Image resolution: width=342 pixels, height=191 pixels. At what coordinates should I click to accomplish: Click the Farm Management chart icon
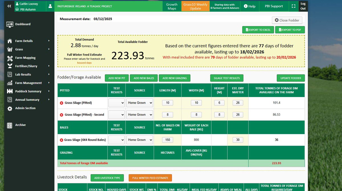[10, 83]
